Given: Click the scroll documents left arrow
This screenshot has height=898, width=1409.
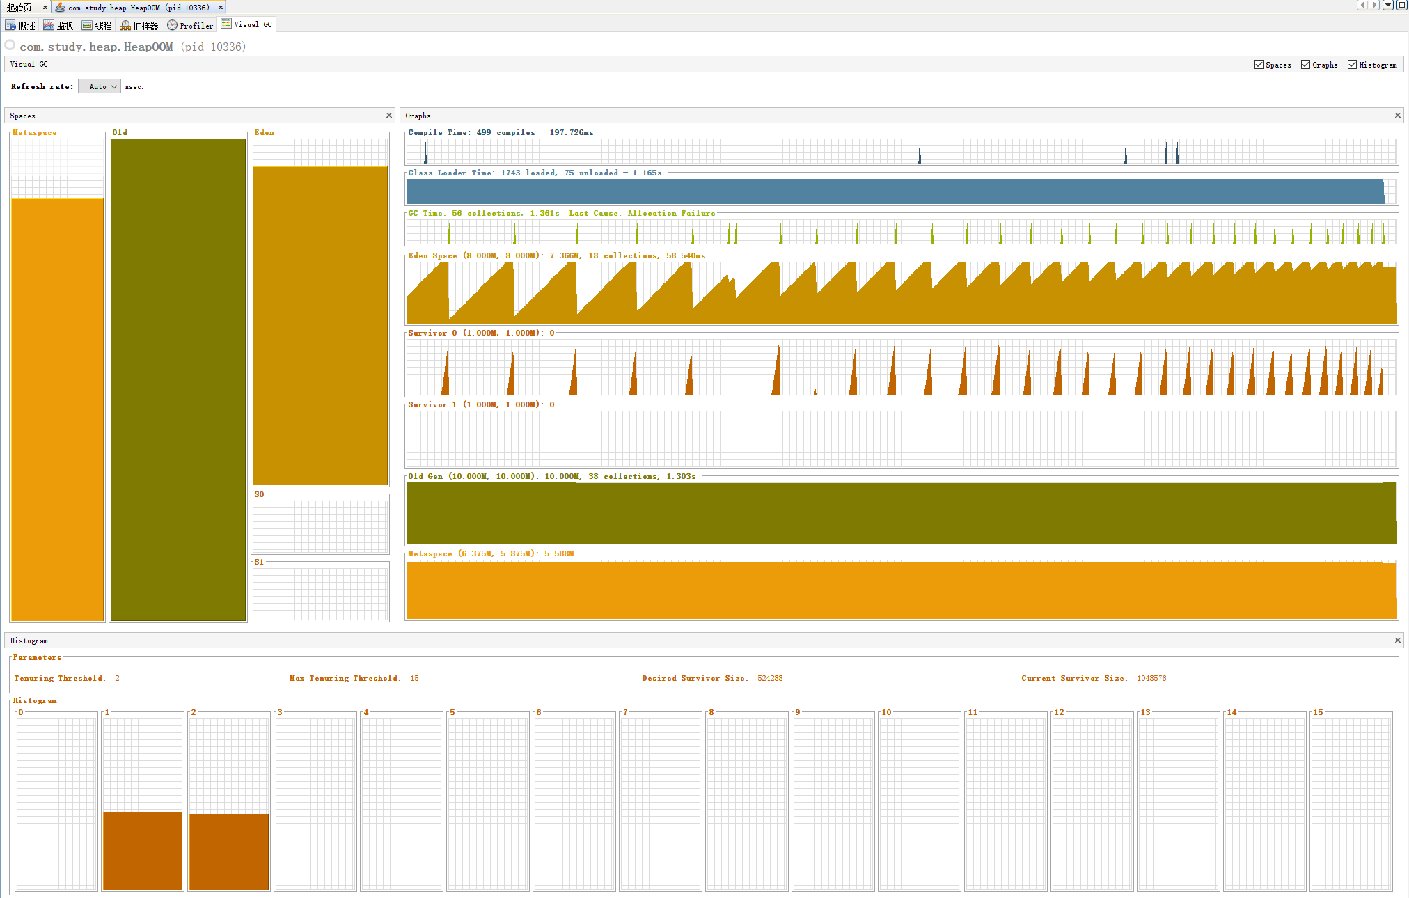Looking at the screenshot, I should click(1362, 5).
